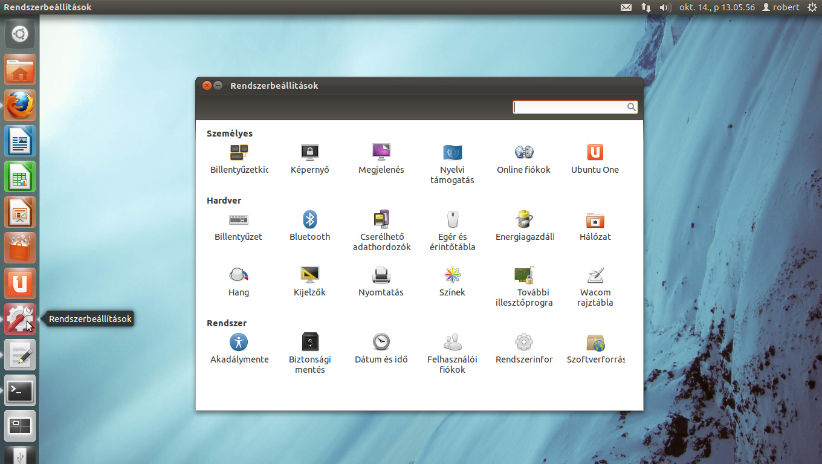Open Felhasználói fiókok user accounts
Screen dimensions: 822x464
coord(452,353)
